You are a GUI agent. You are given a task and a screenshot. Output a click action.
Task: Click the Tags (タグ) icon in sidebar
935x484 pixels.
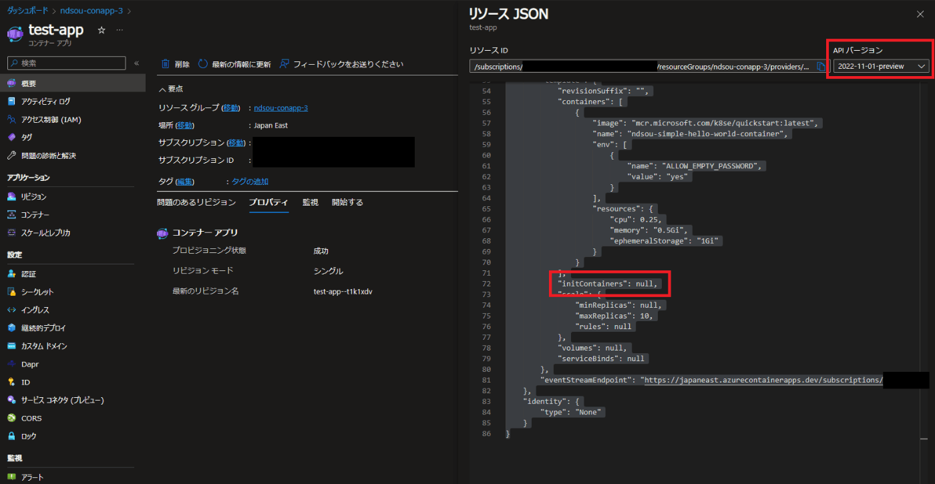(11, 138)
